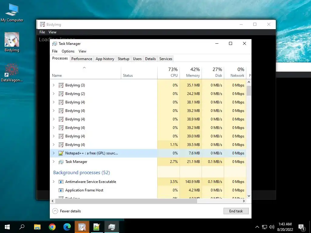Click the vertical scrollbar thumb
Viewport: 311px width, 233px height.
tap(249, 91)
